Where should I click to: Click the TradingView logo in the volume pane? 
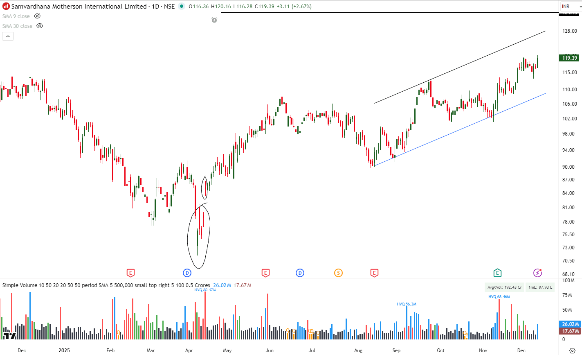[9, 335]
